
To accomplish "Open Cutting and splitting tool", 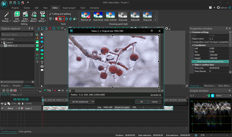I will (x=60, y=14).
